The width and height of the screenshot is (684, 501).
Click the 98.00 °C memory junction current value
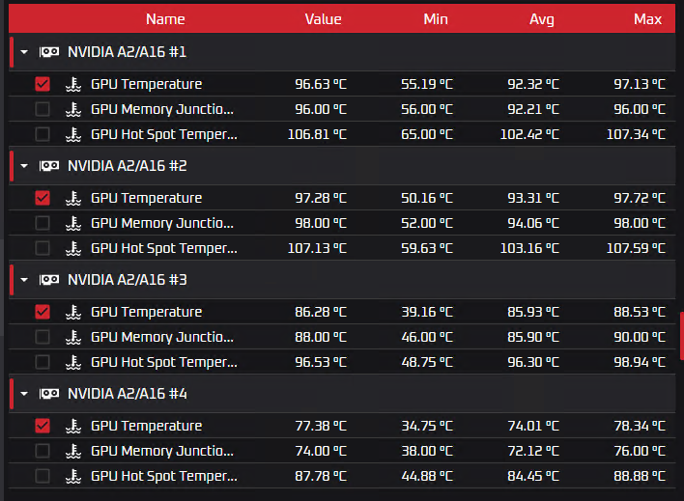(x=321, y=223)
